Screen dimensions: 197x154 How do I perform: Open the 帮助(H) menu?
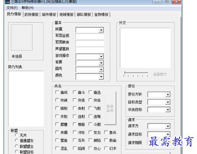tap(27, 8)
